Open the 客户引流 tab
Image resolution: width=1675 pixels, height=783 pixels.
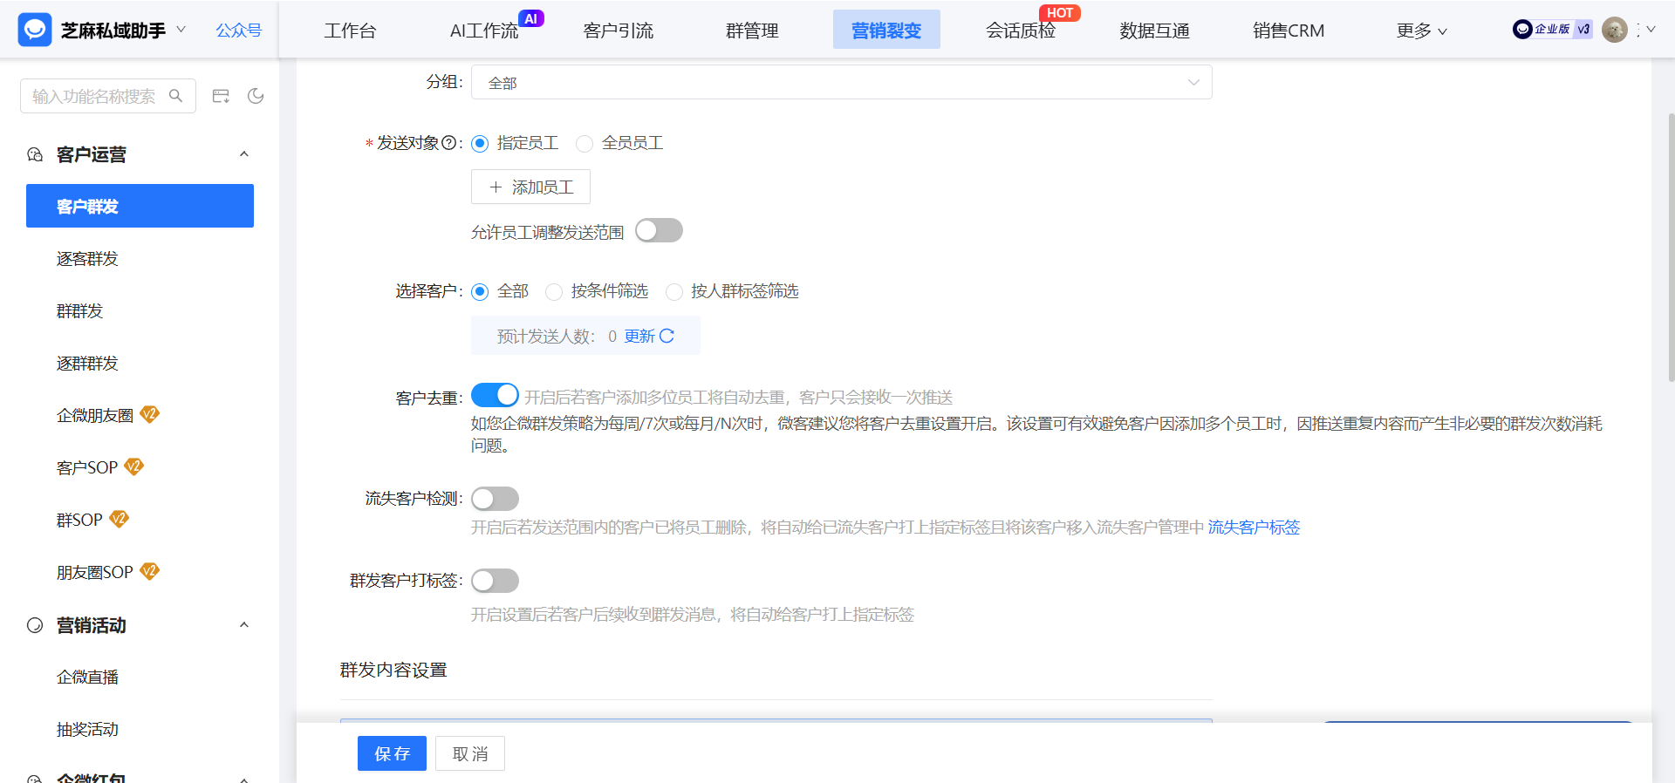619,31
